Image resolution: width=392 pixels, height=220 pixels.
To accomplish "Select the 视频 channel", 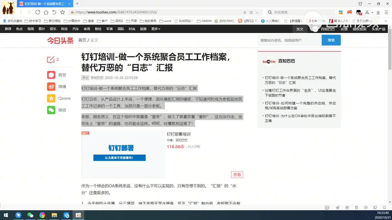I will pos(31,29).
